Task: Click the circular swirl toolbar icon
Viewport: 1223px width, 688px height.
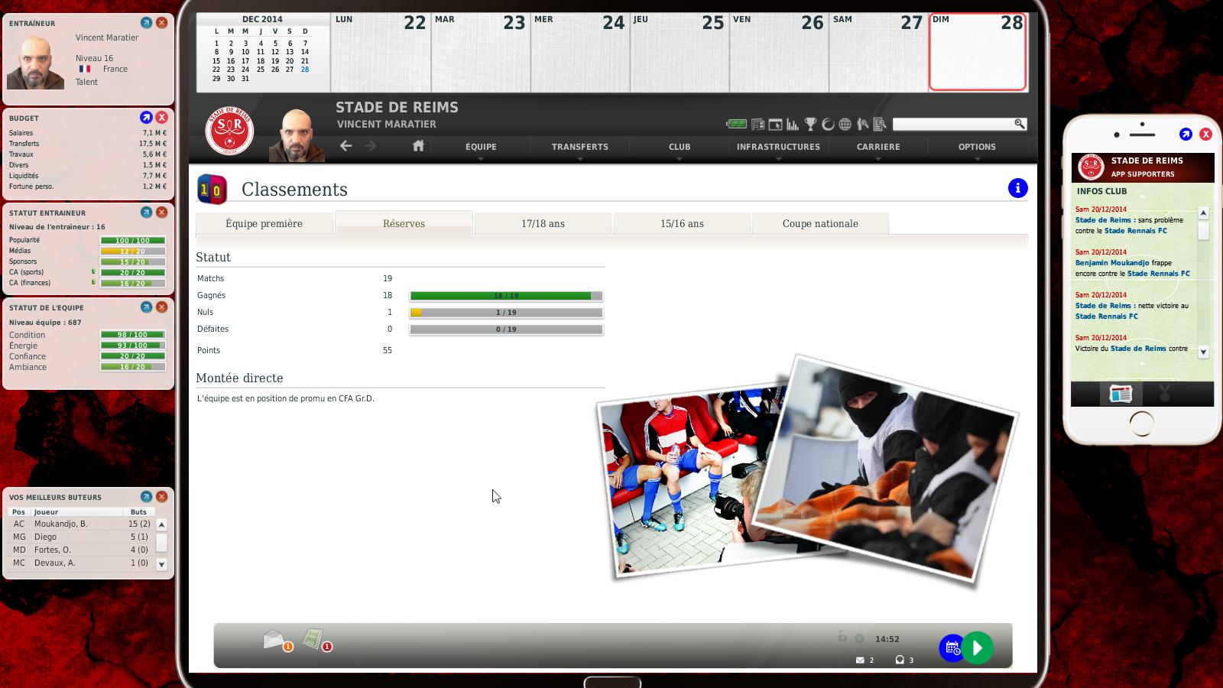Action: point(828,124)
